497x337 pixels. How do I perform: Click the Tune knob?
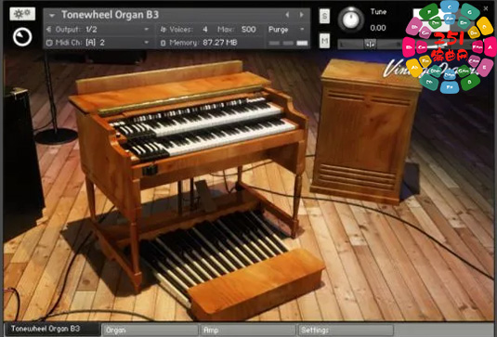pos(351,19)
